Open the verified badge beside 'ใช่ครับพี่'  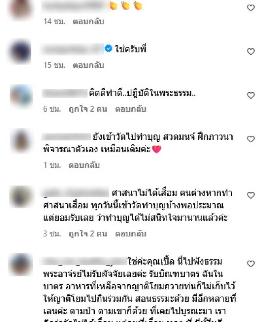pyautogui.click(x=108, y=49)
